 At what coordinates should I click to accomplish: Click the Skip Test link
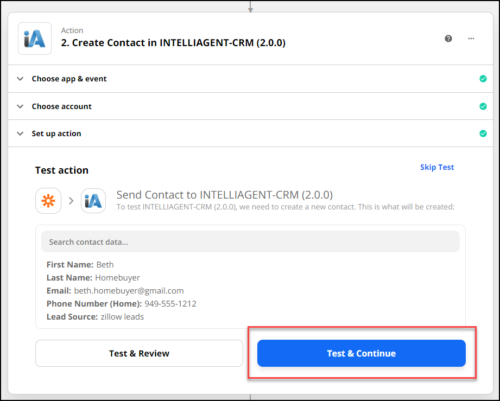click(437, 167)
